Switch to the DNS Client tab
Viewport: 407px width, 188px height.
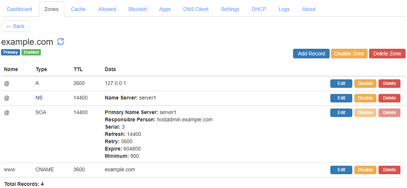click(196, 9)
